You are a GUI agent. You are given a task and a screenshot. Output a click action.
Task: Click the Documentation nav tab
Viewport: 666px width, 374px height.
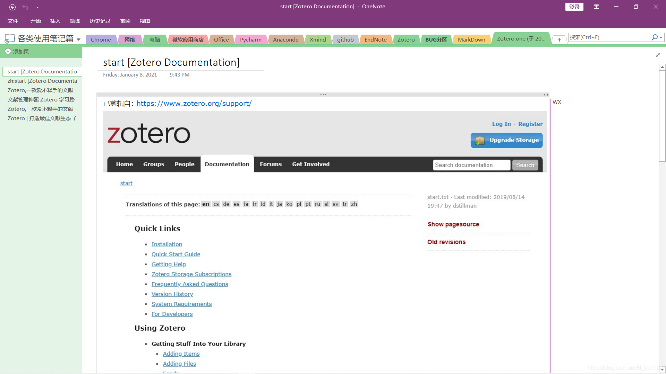coord(227,164)
